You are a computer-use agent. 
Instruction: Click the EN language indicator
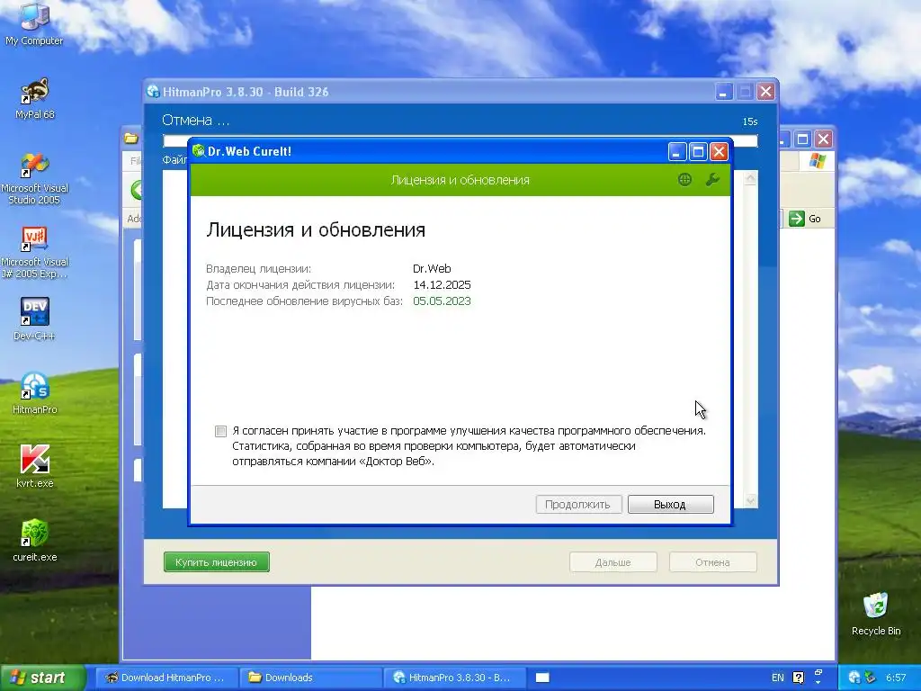pyautogui.click(x=778, y=678)
